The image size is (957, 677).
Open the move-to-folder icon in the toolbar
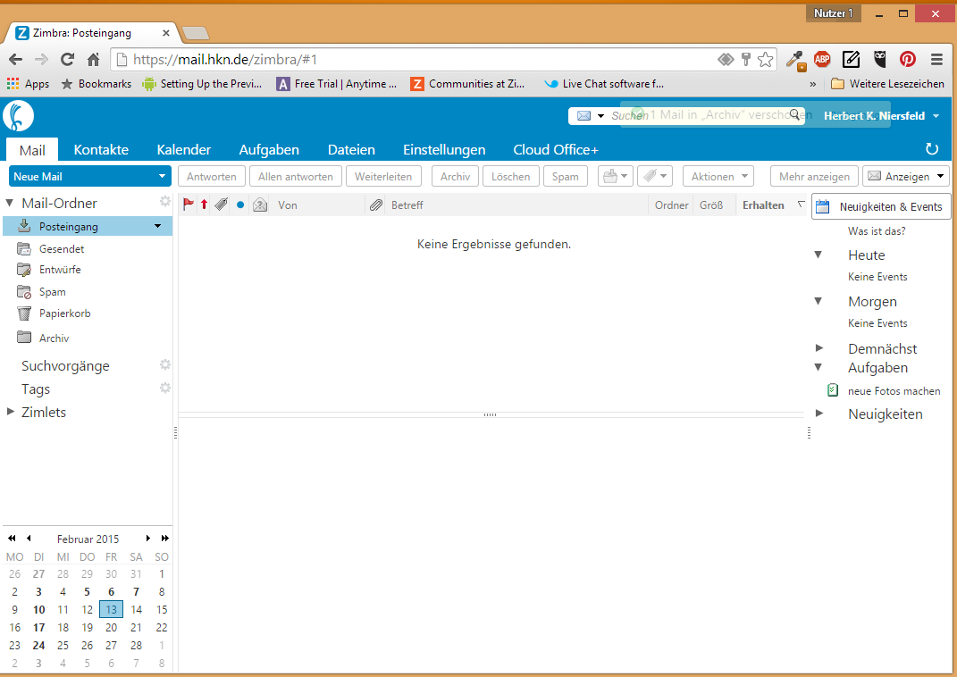(609, 175)
